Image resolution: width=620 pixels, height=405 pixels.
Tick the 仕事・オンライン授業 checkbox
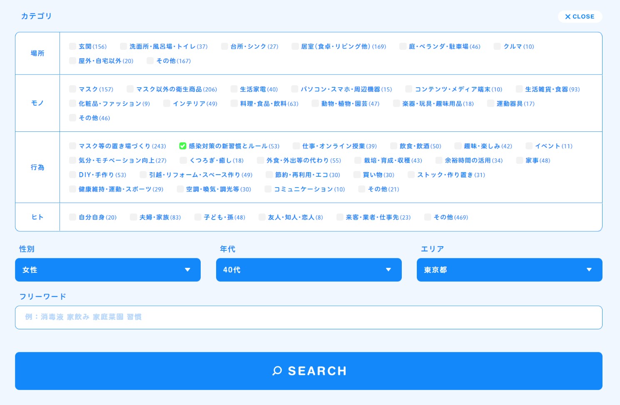pyautogui.click(x=296, y=146)
